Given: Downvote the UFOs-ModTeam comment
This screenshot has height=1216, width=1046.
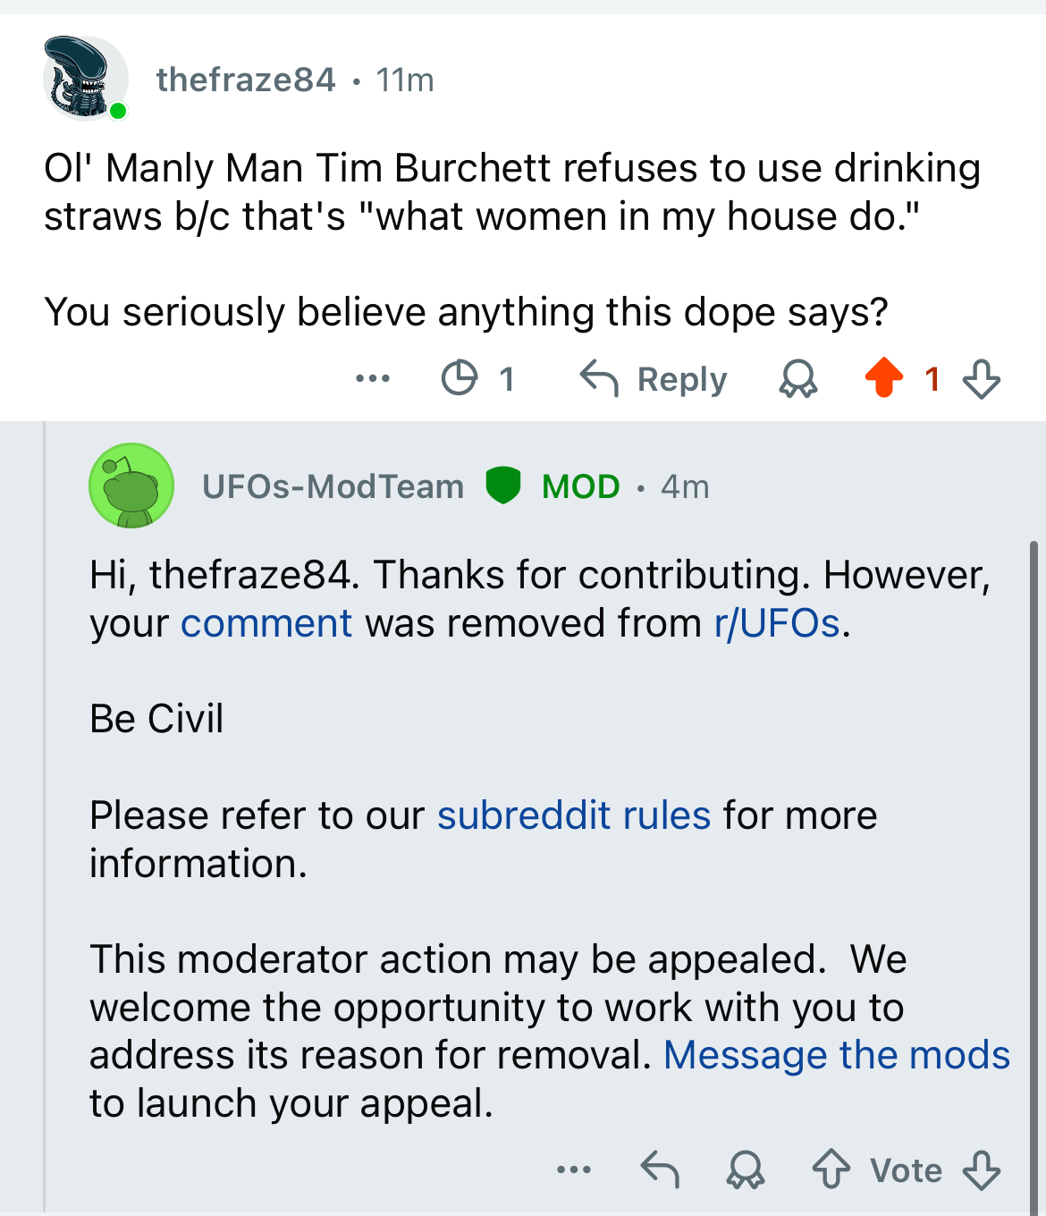Looking at the screenshot, I should pyautogui.click(x=981, y=1170).
